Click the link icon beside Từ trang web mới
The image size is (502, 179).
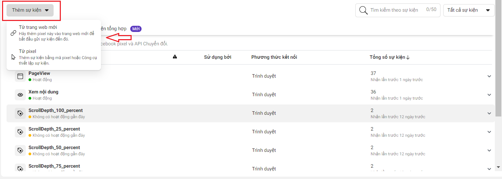coord(13,33)
